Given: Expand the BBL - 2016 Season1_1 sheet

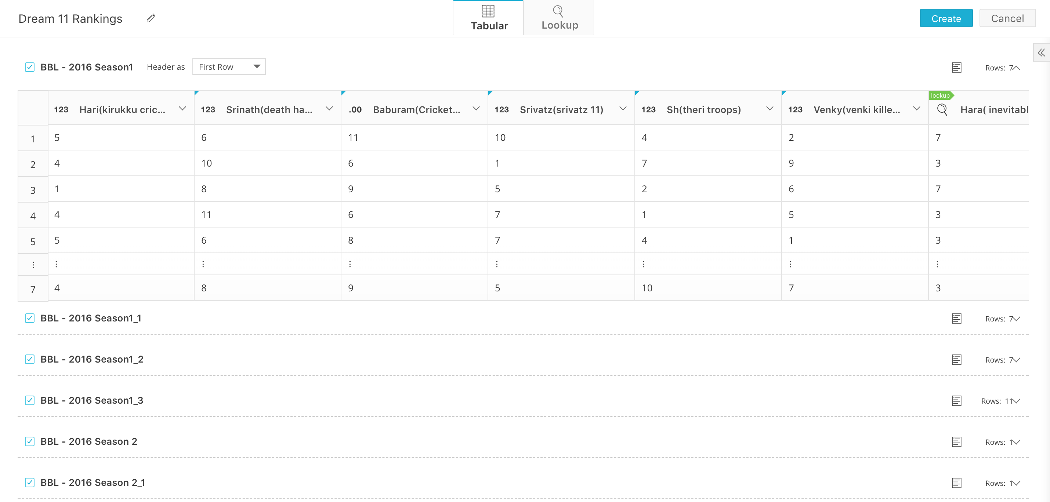Looking at the screenshot, I should click(x=1017, y=319).
